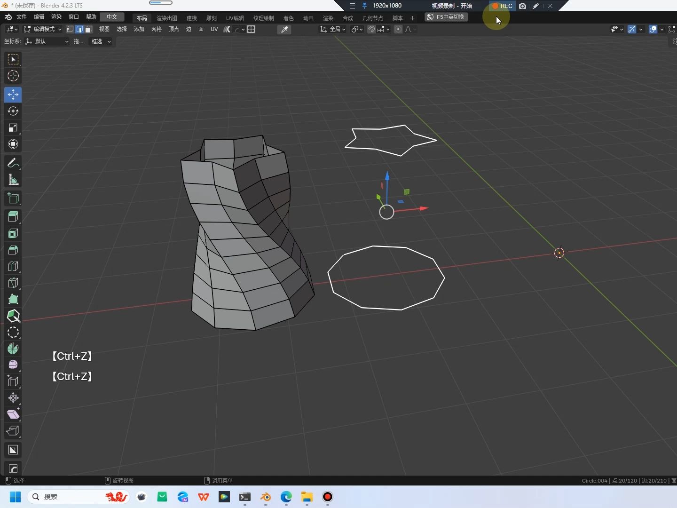Image resolution: width=677 pixels, height=508 pixels.
Task: Open the 编辑模式 mode selector
Action: (42, 29)
